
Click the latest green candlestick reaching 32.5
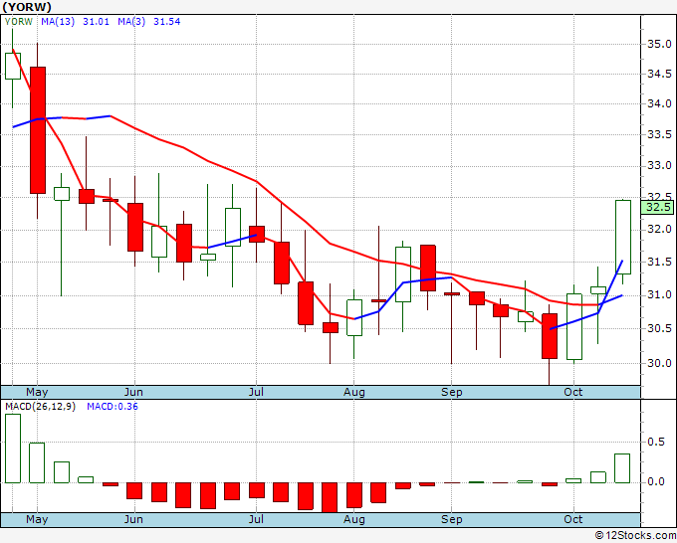[x=622, y=237]
